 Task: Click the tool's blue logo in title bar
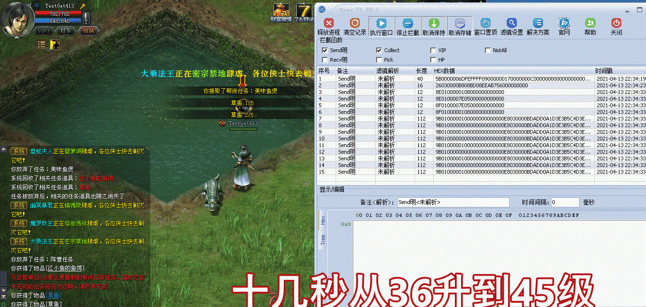pos(322,9)
